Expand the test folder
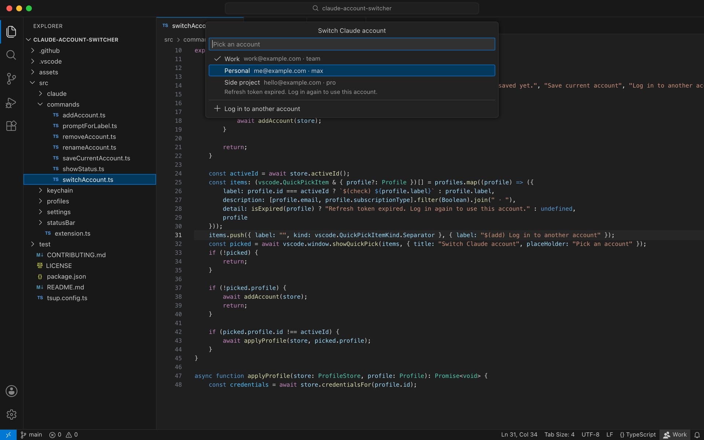Image resolution: width=704 pixels, height=440 pixels. point(89,244)
